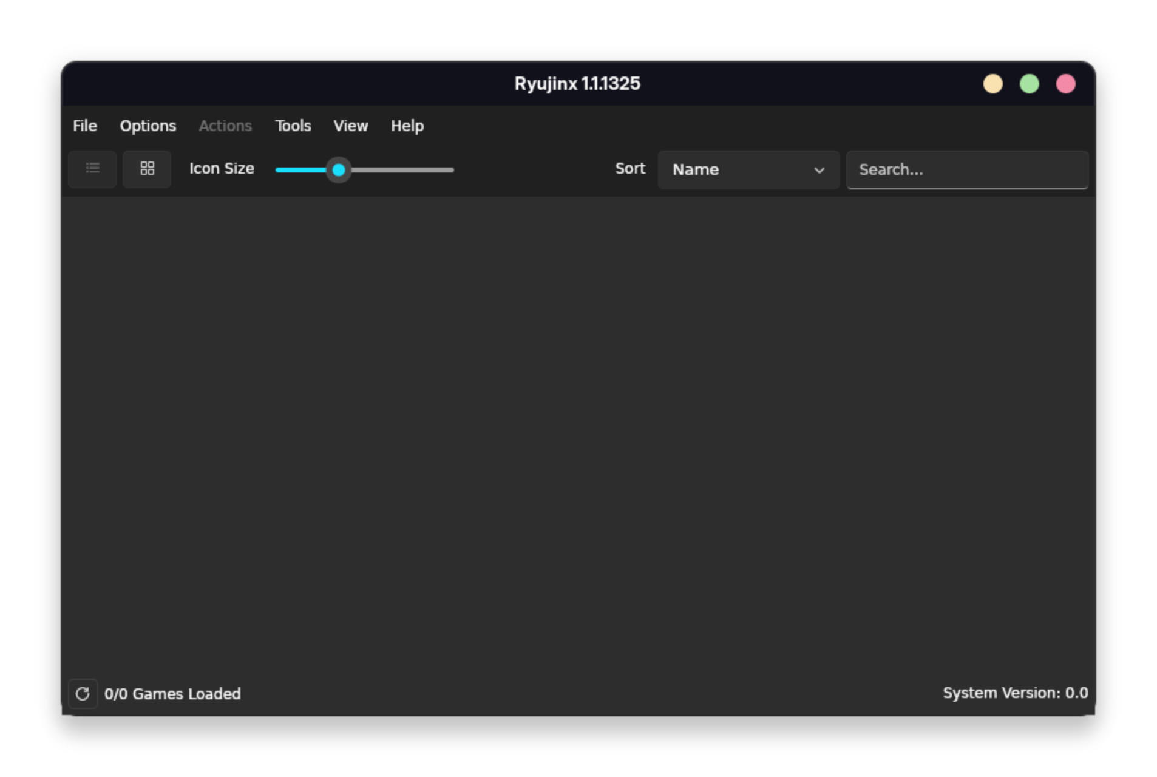Switch to list view layout
The width and height of the screenshot is (1157, 777).
click(x=92, y=169)
